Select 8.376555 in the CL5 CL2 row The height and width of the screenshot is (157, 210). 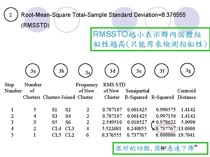pyautogui.click(x=111, y=135)
